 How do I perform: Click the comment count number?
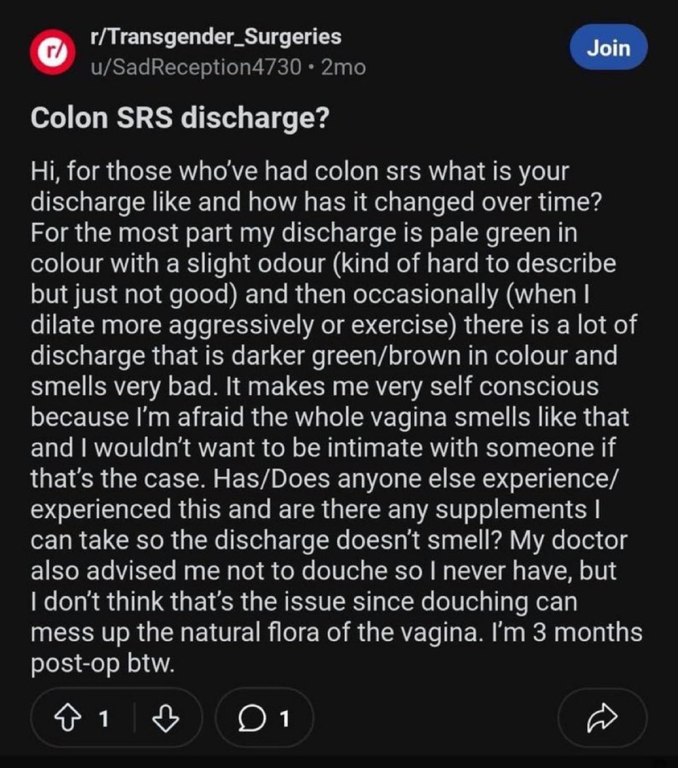tap(284, 718)
